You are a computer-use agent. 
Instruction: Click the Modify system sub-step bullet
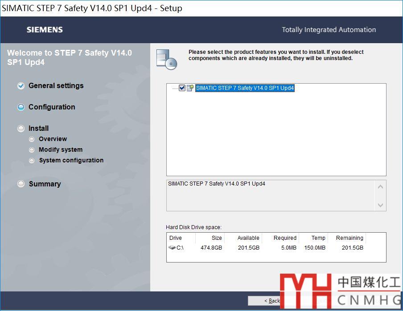[x=32, y=150]
